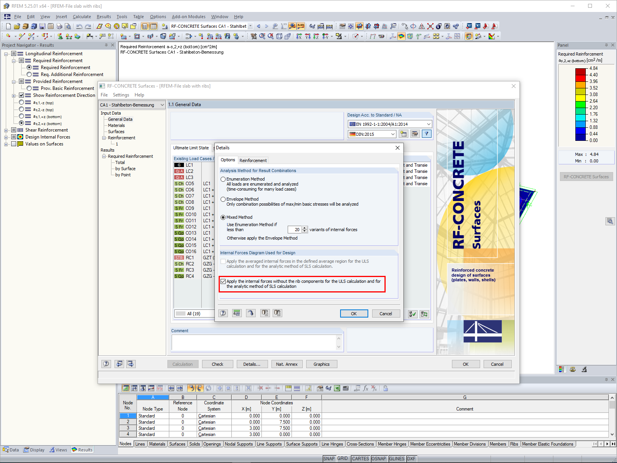Image resolution: width=617 pixels, height=463 pixels.
Task: Click the filter funnel icon beside the DIN annex
Action: coord(427,134)
